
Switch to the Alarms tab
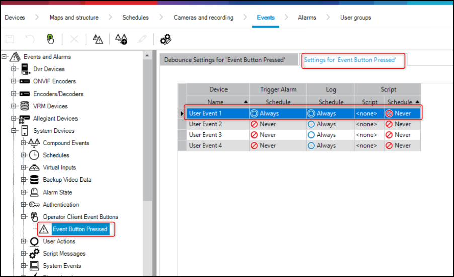307,18
